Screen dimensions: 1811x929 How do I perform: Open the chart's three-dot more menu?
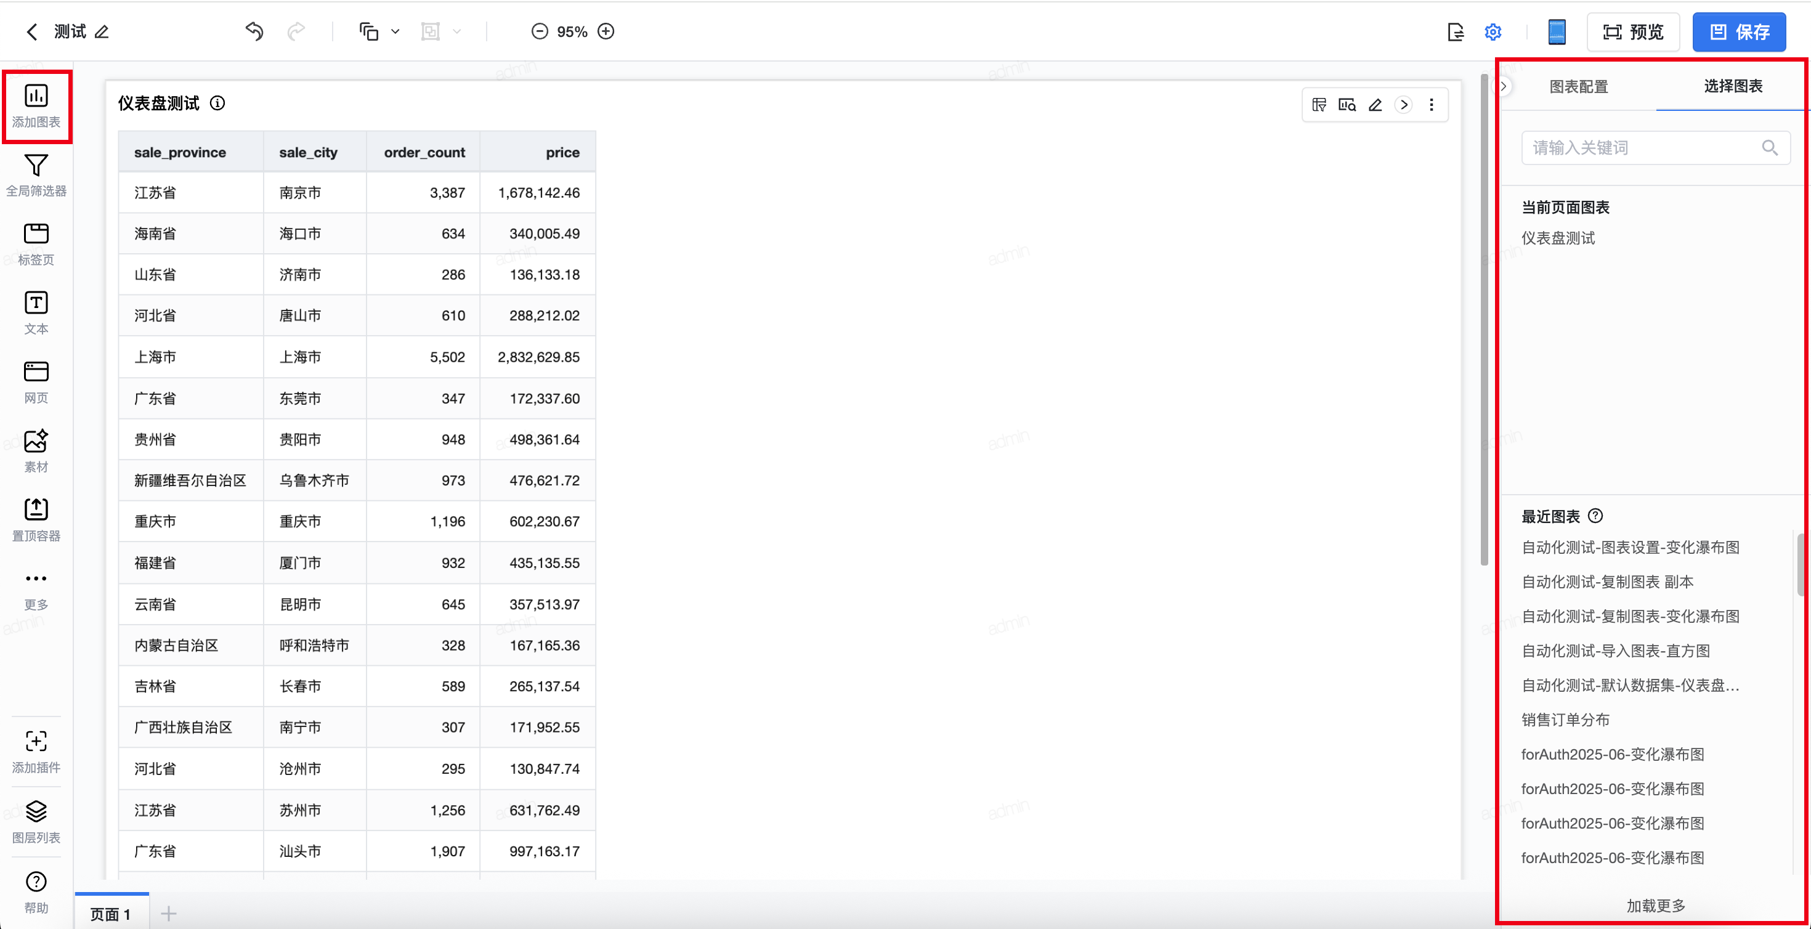(1432, 105)
